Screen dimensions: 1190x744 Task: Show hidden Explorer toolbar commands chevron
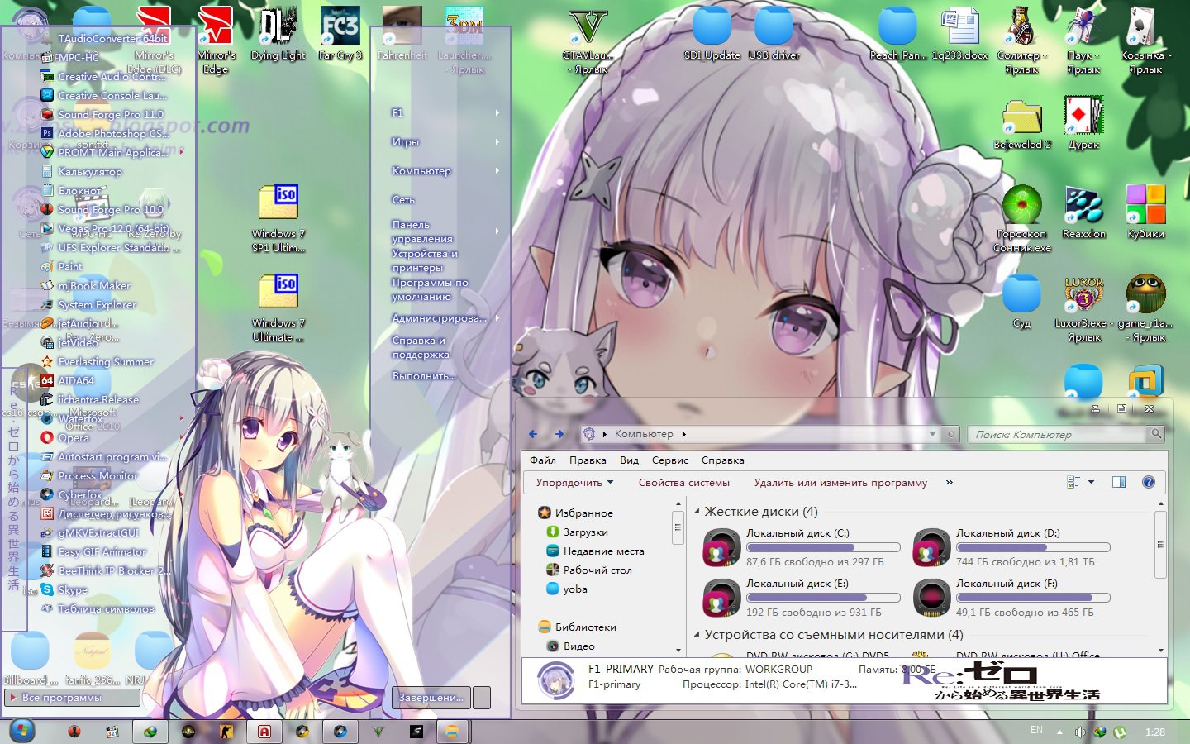950,482
